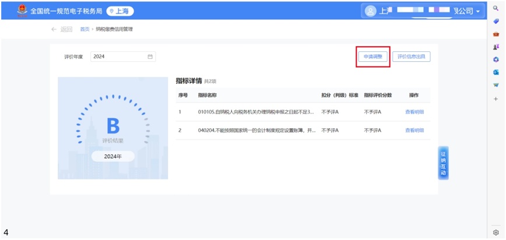Click the location pin icon beside 上海
Viewport: 506px width, 240px height.
click(x=112, y=11)
